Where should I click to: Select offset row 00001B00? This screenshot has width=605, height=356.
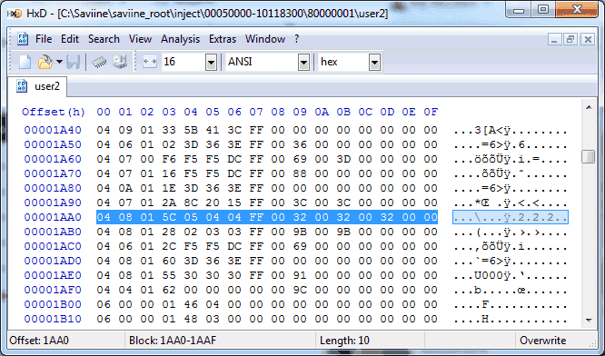53,304
